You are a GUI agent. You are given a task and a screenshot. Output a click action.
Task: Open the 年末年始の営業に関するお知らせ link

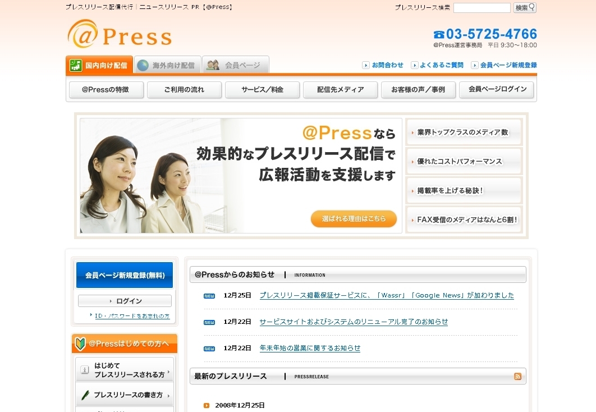pyautogui.click(x=310, y=348)
